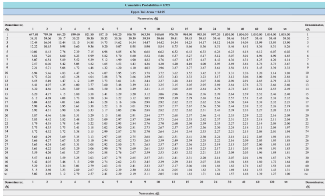Select the cell showing 10.65
The image size is (326, 196).
point(48,47)
